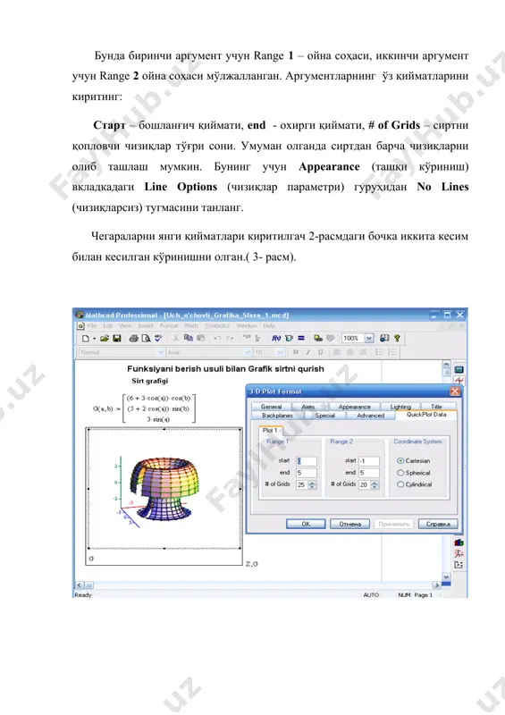Click the Insert Unit mug icon

coord(289,338)
